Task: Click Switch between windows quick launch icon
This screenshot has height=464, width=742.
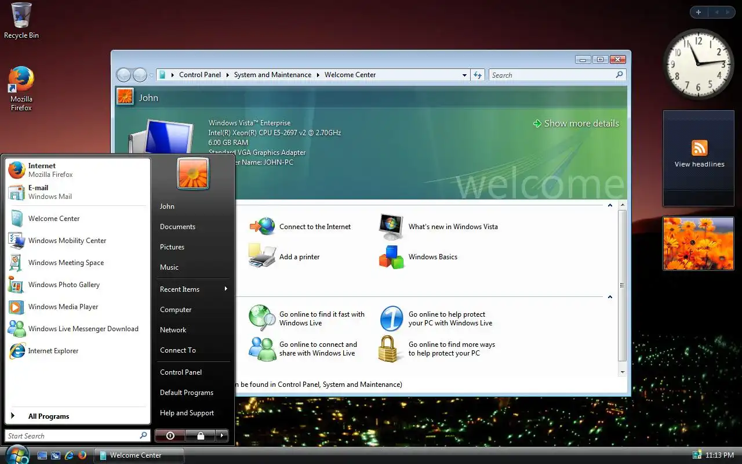Action: [56, 456]
